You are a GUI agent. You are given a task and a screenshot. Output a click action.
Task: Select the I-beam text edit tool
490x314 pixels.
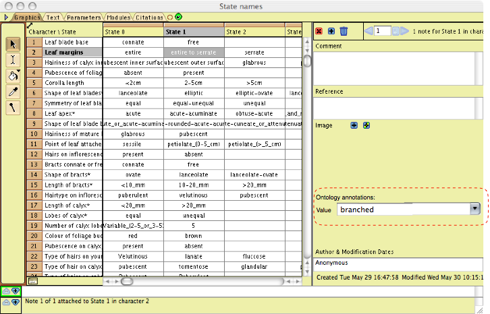pos(13,60)
